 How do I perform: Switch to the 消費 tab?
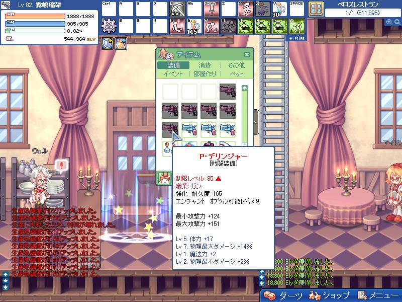coord(205,65)
